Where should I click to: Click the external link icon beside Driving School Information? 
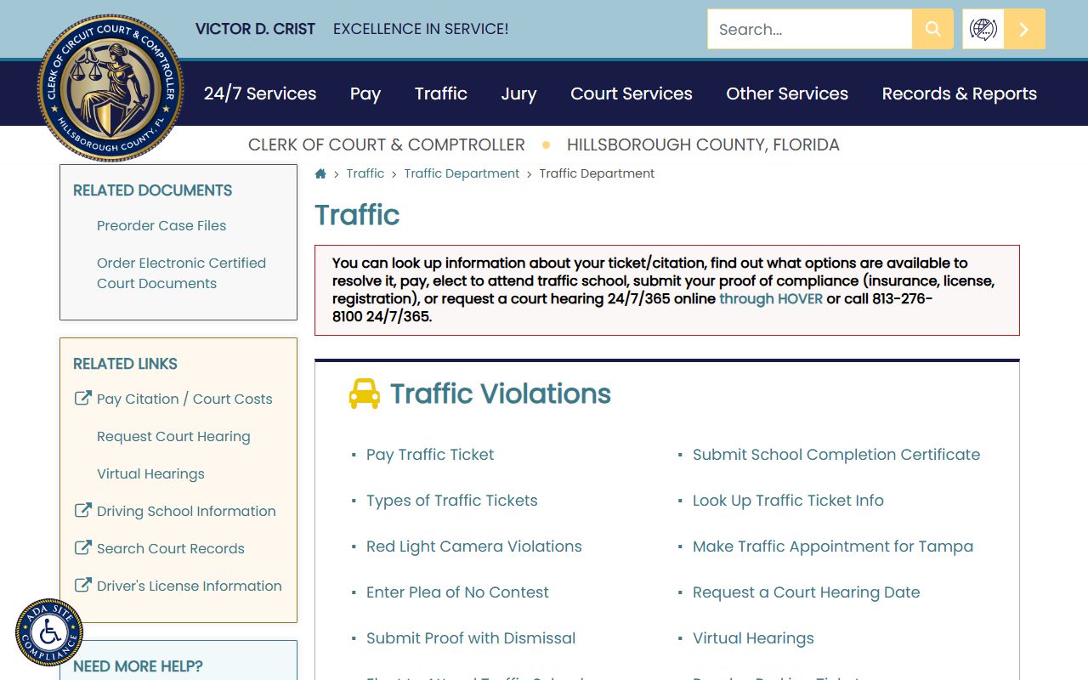click(x=82, y=510)
